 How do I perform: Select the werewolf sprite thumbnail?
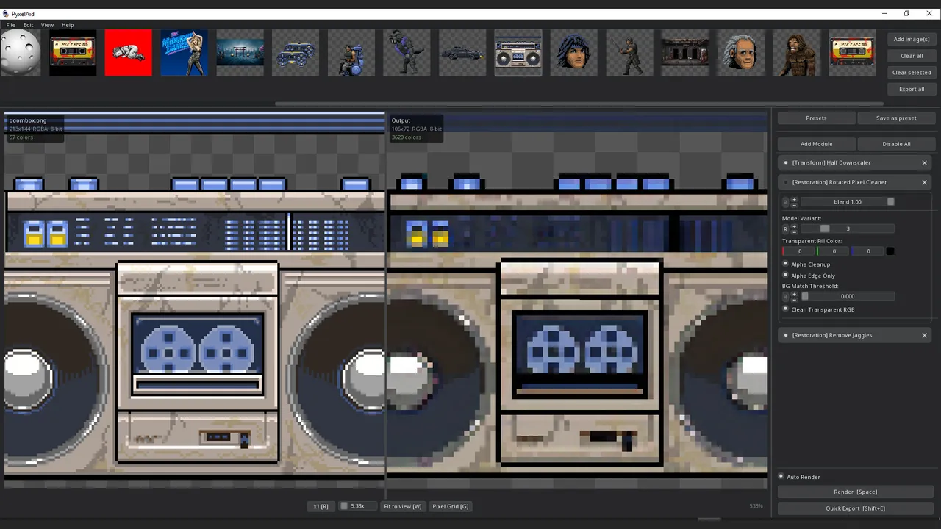tap(407, 53)
